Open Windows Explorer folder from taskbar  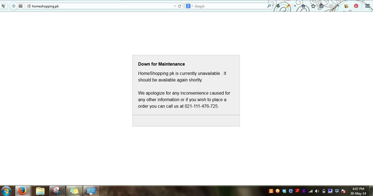pos(40,191)
